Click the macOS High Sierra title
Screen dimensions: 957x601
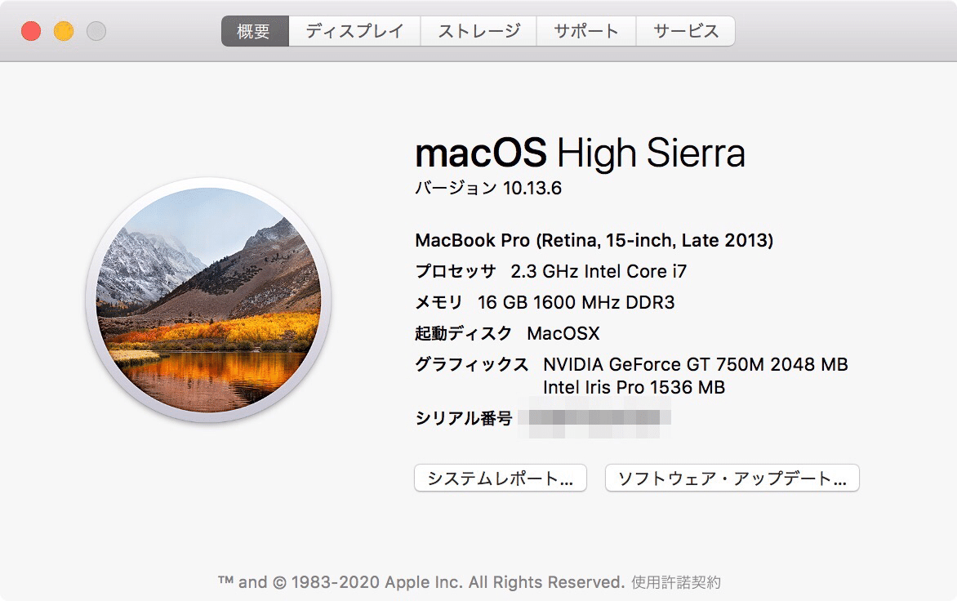coord(581,152)
